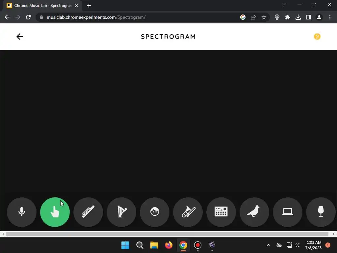The width and height of the screenshot is (337, 253).
Task: Click the scrollbar left arrow
Action: coord(3,234)
